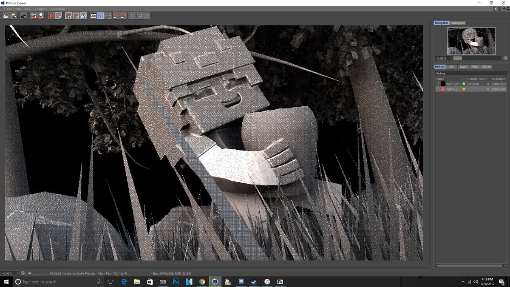Click the status bar zoom stepper arrows
Screen dimensions: 510x287
(18, 273)
